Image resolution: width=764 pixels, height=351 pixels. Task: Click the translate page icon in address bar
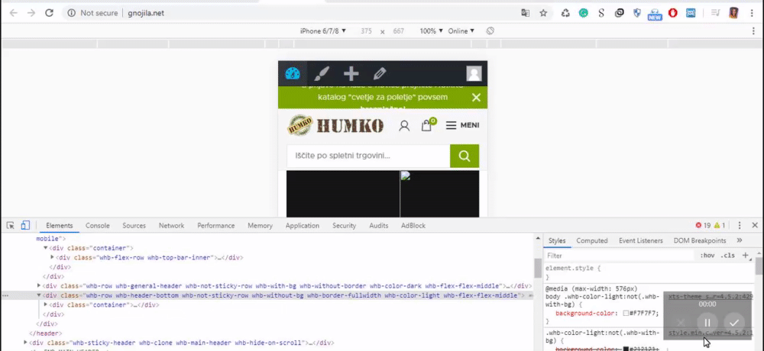(526, 13)
